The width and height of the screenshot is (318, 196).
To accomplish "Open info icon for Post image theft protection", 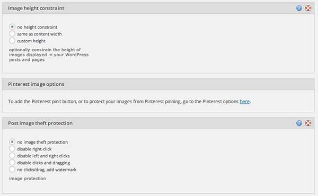I will (x=299, y=123).
